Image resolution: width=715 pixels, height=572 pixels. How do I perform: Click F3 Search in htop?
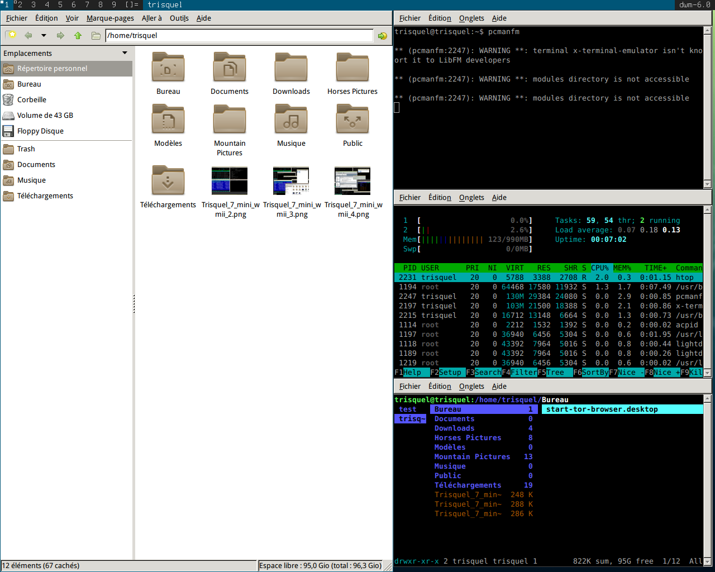click(484, 372)
